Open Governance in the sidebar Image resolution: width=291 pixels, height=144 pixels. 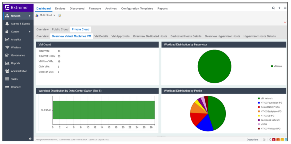pos(18,55)
